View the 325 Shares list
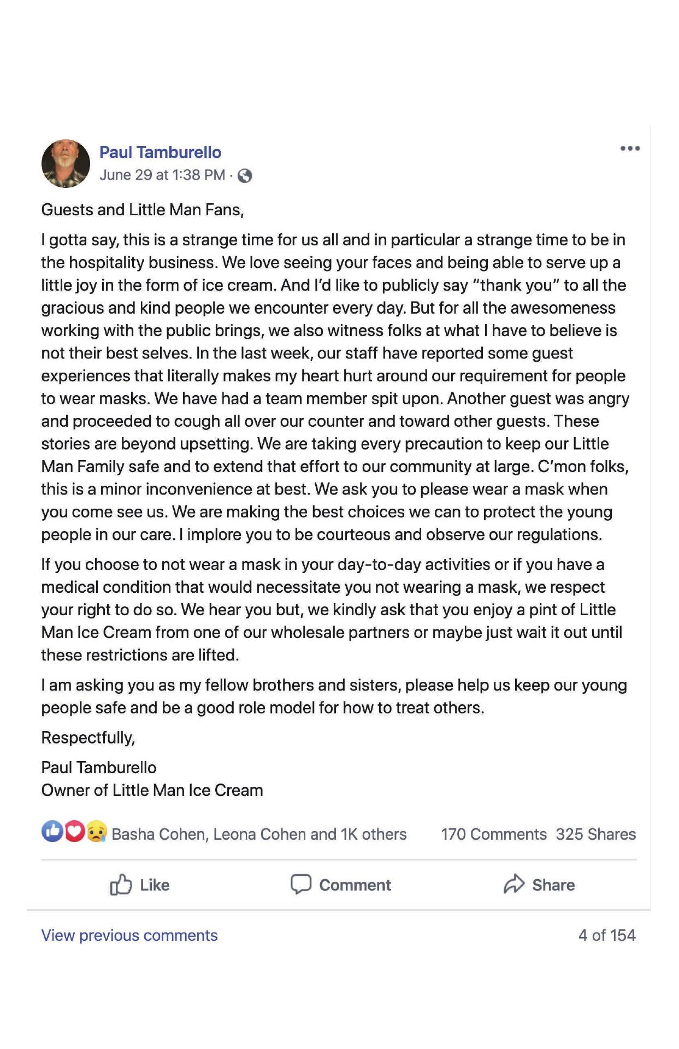Screen dimensions: 679x1049 pos(595,834)
